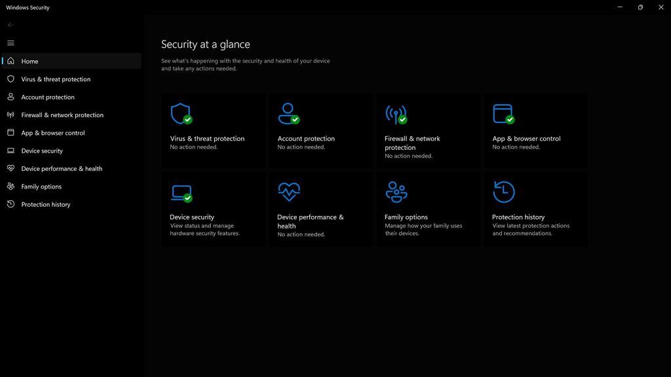Open Device performance & health from the sidebar
Viewport: 671px width, 377px height.
(62, 168)
